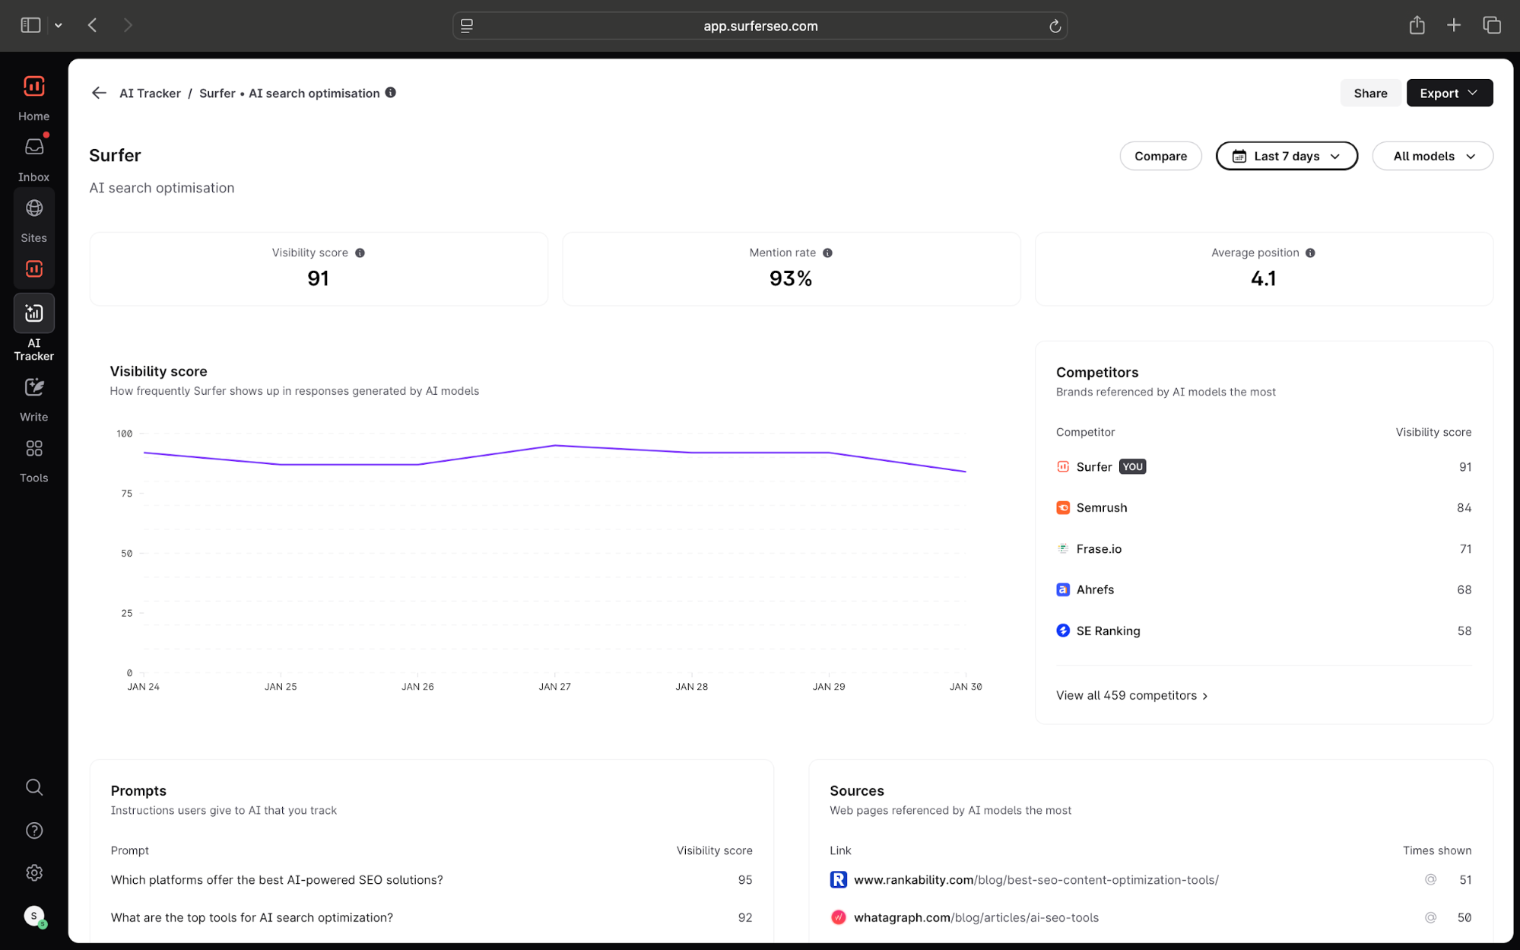
Task: Click Visibility score info icon
Action: click(360, 253)
